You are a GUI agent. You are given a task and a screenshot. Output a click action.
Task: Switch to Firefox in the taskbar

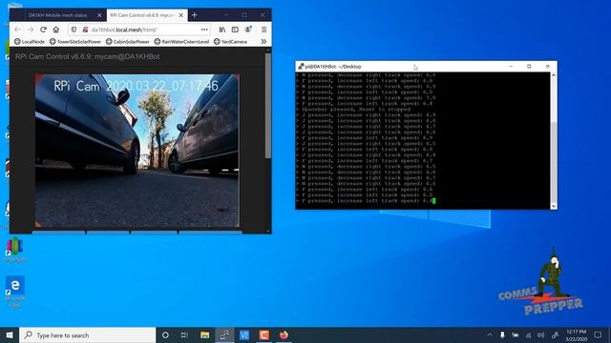[284, 335]
